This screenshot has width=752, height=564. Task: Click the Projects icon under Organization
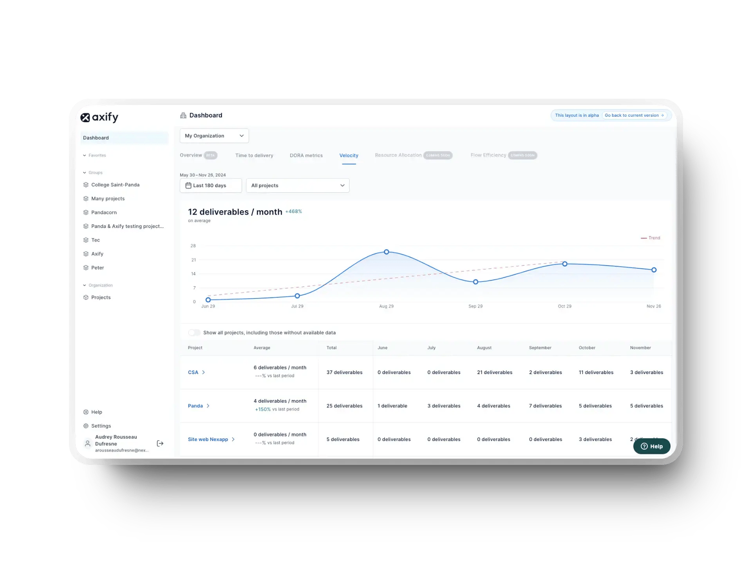pyautogui.click(x=86, y=297)
